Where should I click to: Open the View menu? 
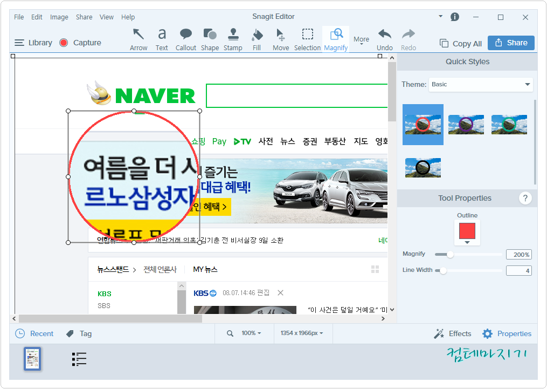coord(106,17)
